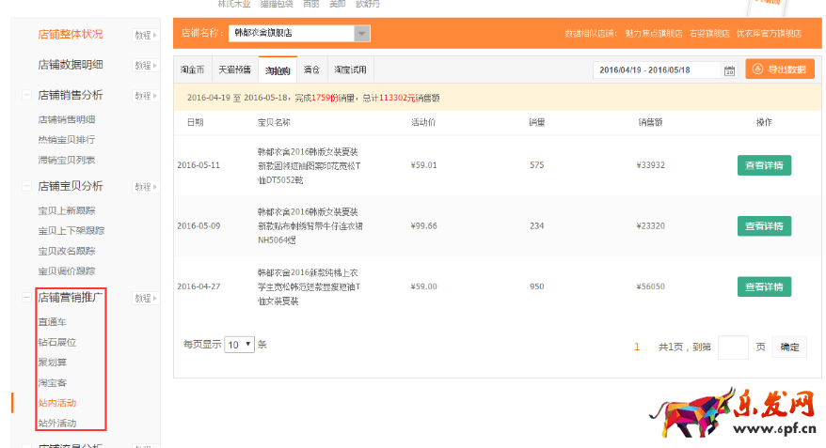Open the 优衣库官方旗舰店 competitor store link
Screen dimensions: 826x448
tap(769, 33)
